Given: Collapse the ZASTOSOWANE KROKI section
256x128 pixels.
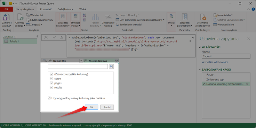Looking at the screenshot, I should (x=200, y=70).
